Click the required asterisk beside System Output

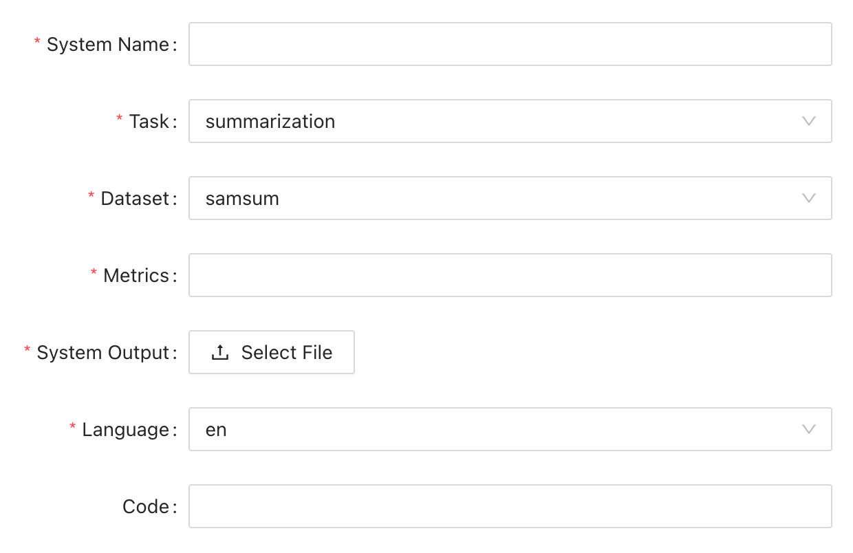[28, 351]
